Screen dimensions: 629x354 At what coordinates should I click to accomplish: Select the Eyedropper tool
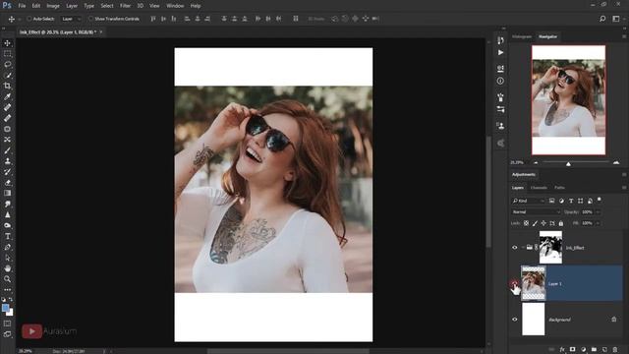(7, 96)
